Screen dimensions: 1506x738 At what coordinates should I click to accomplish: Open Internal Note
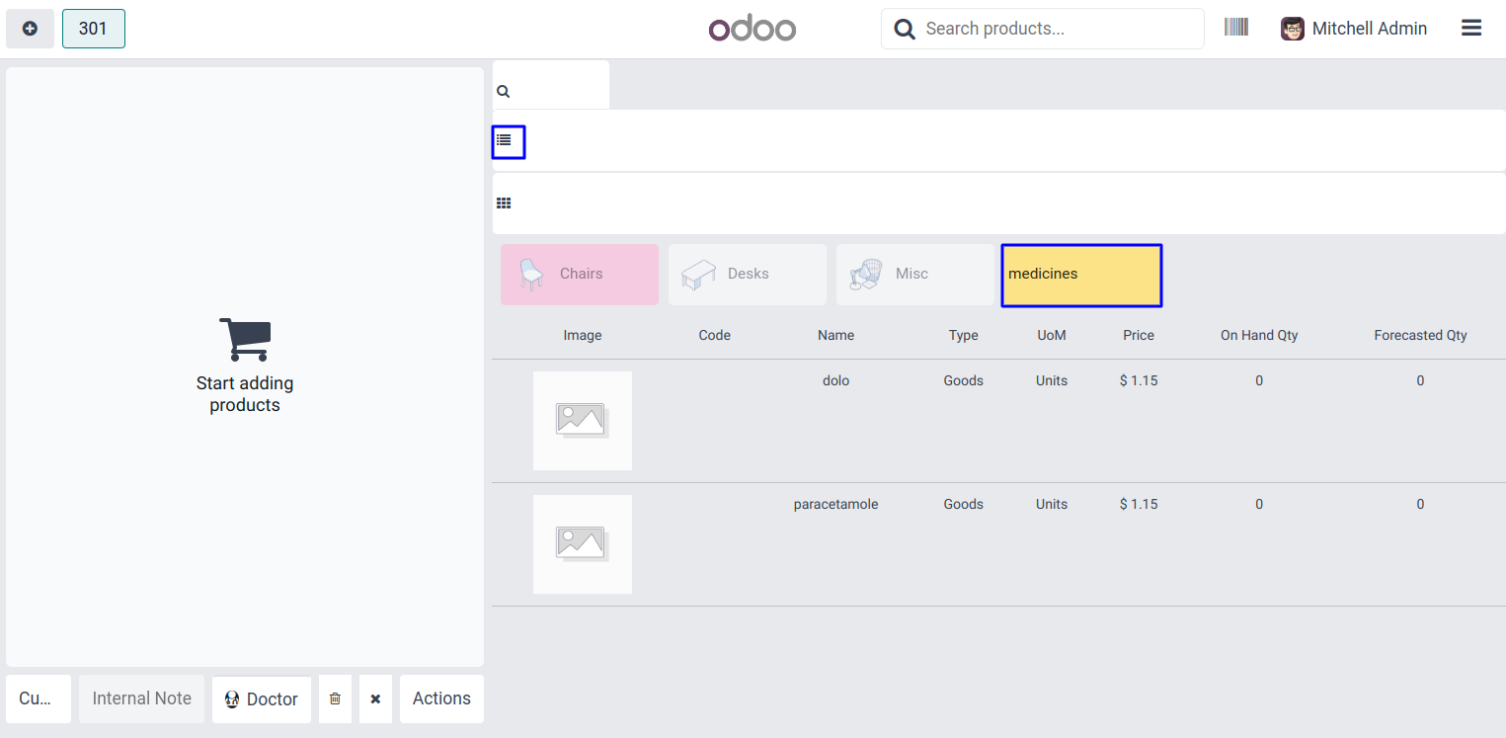pyautogui.click(x=141, y=698)
